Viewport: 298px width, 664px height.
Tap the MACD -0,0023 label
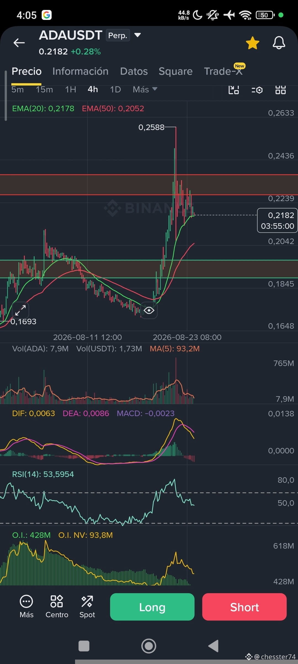(146, 413)
